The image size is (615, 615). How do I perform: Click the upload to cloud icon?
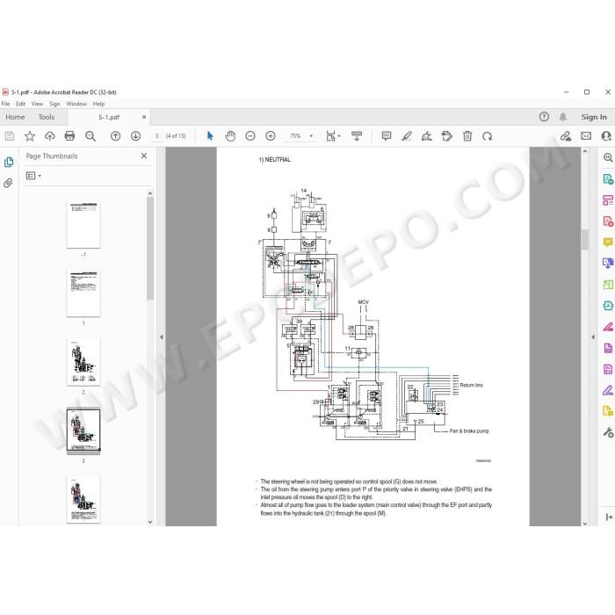(50, 136)
